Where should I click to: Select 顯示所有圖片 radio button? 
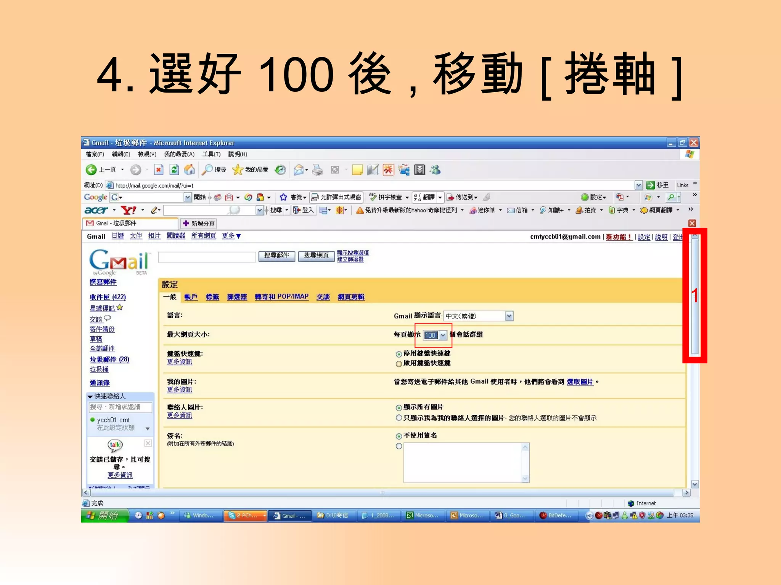click(399, 408)
